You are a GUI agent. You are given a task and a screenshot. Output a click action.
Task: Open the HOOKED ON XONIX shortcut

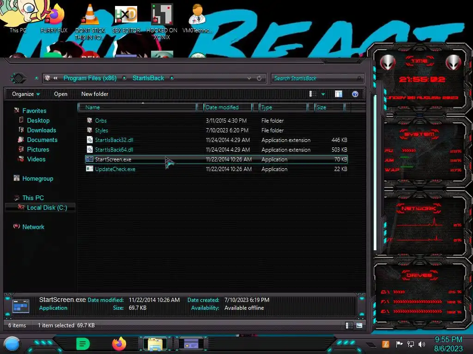pos(162,21)
